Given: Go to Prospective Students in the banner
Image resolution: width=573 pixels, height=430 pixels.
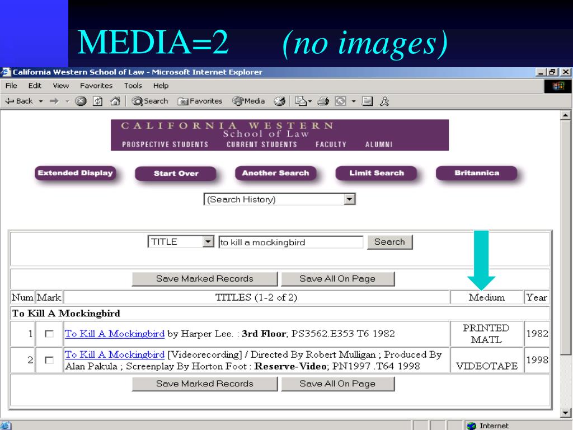Looking at the screenshot, I should pyautogui.click(x=165, y=144).
